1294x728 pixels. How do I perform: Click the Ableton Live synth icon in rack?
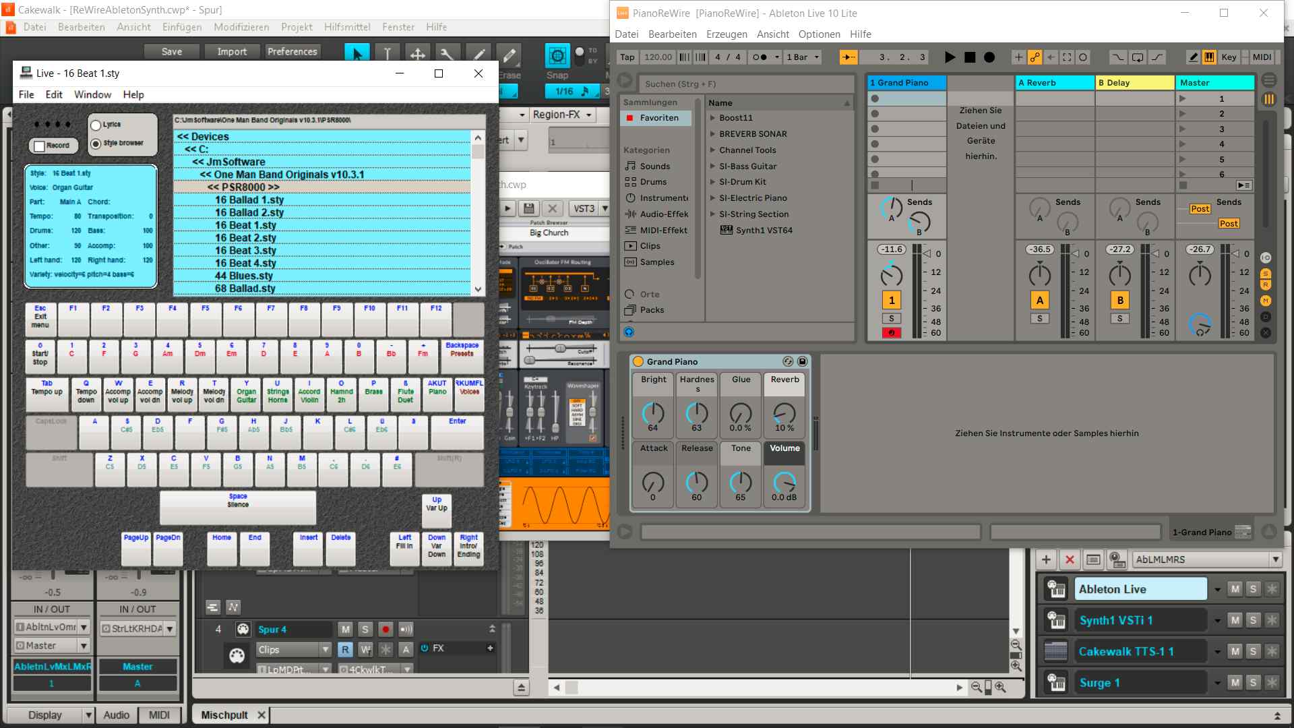tap(1056, 589)
